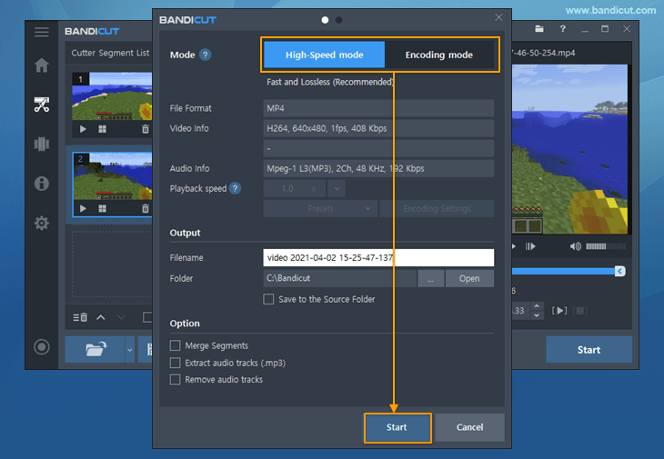The height and width of the screenshot is (459, 664).
Task: Click the Playback speed help icon
Action: click(235, 188)
